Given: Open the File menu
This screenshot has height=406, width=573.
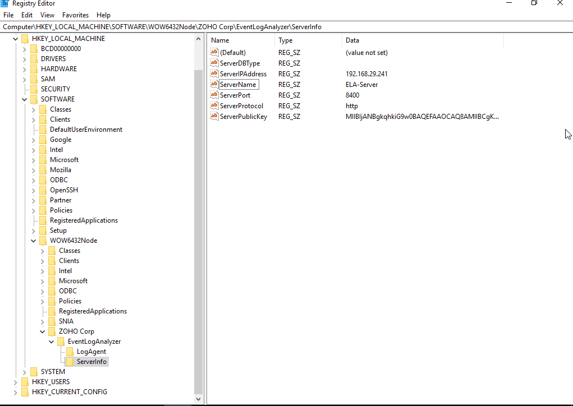Looking at the screenshot, I should [8, 15].
